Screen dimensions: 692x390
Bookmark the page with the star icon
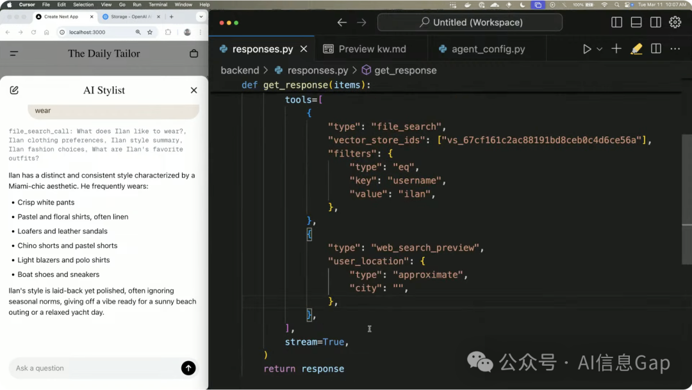(x=150, y=32)
